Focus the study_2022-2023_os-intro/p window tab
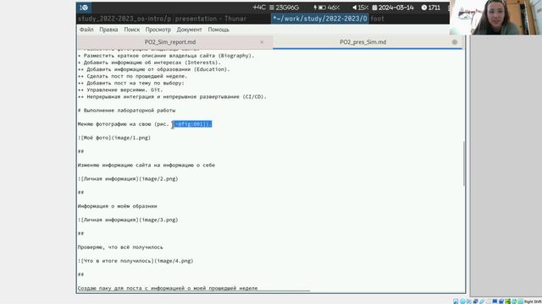 click(x=124, y=19)
